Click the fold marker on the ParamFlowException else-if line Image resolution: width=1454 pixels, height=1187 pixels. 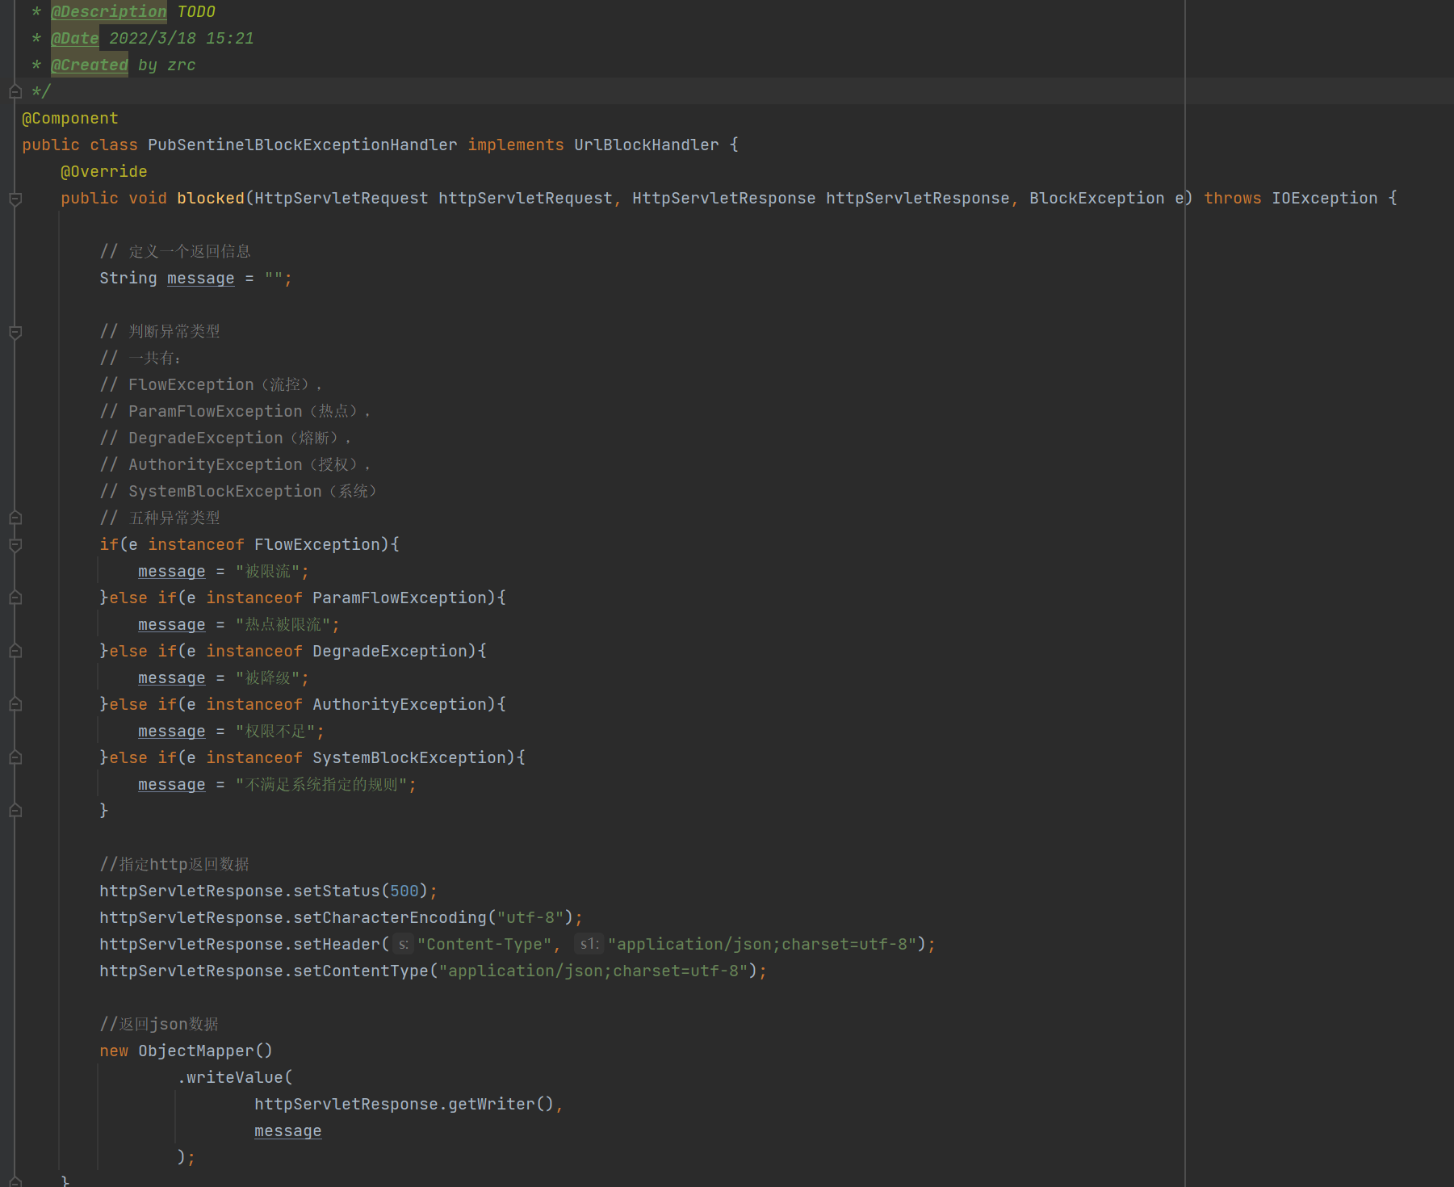[15, 598]
